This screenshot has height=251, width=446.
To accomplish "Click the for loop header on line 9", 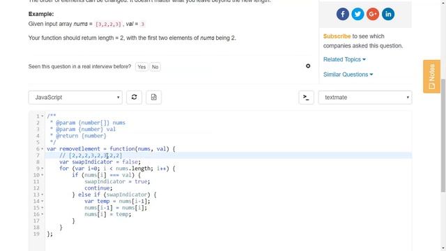I will (x=117, y=169).
